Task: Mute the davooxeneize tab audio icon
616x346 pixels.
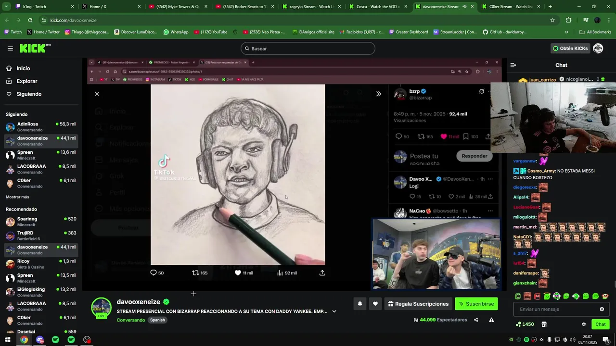Action: pos(464,7)
